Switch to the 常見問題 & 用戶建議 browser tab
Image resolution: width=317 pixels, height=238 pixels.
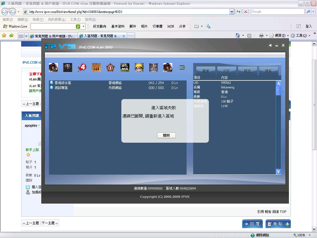[x=53, y=36]
